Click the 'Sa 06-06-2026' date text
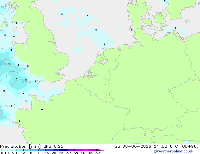 pyautogui.click(x=133, y=146)
